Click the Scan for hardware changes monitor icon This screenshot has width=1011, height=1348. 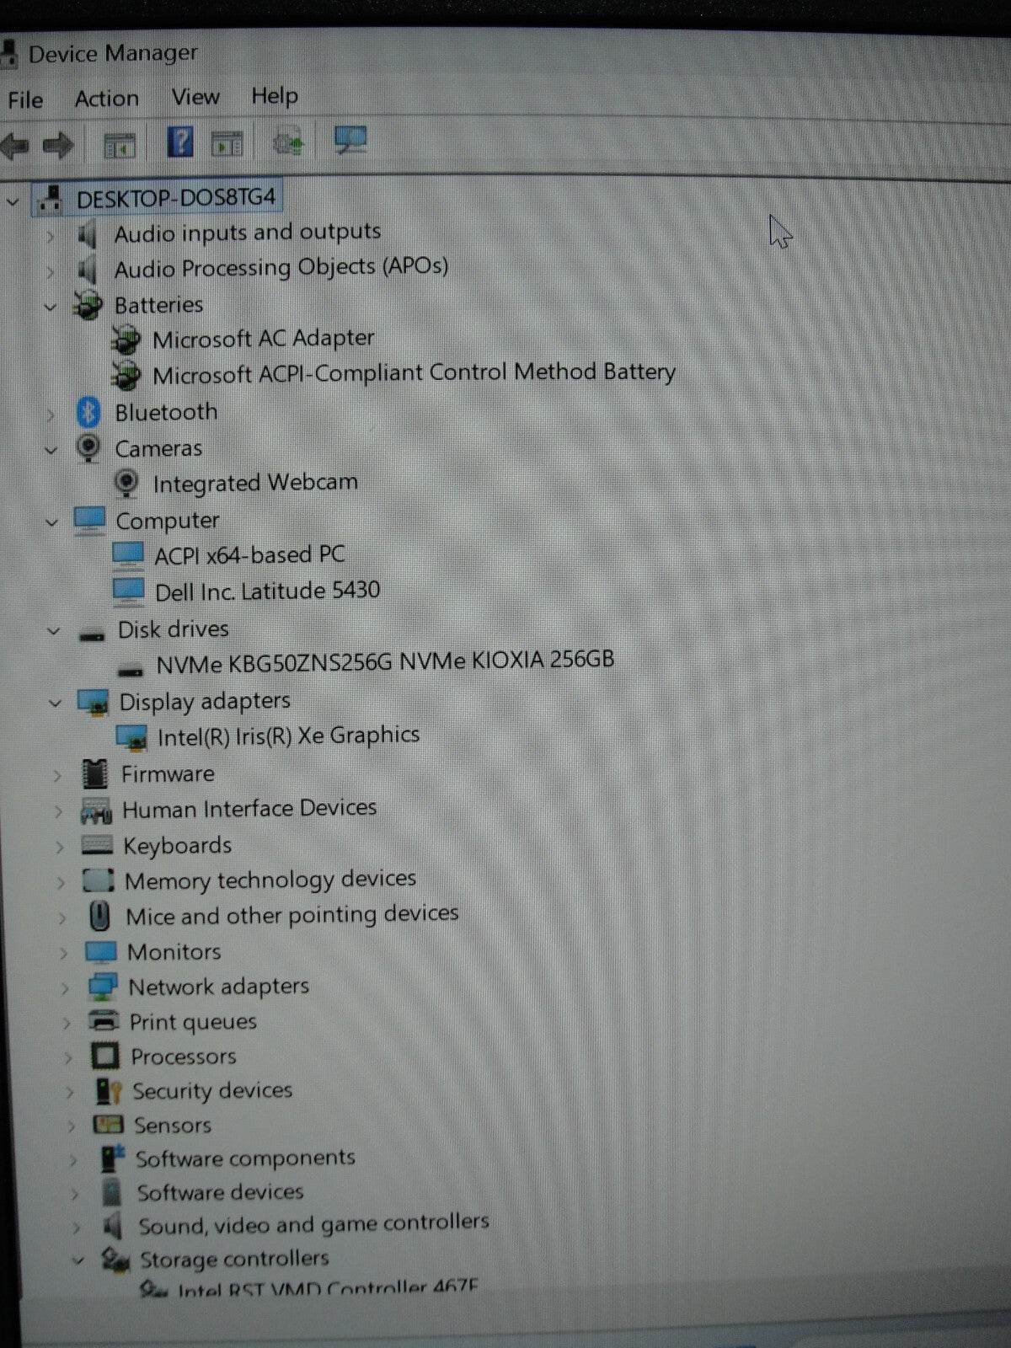[350, 140]
